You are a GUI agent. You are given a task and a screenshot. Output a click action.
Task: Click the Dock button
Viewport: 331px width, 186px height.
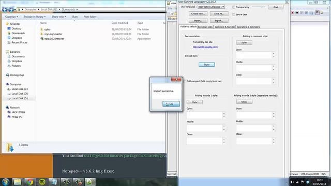click(x=276, y=7)
